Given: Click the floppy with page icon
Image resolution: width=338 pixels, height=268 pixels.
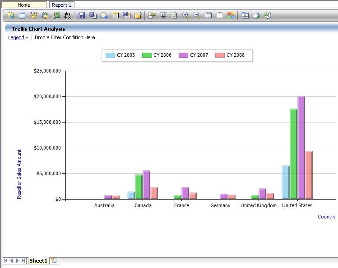Looking at the screenshot, I should (x=127, y=15).
